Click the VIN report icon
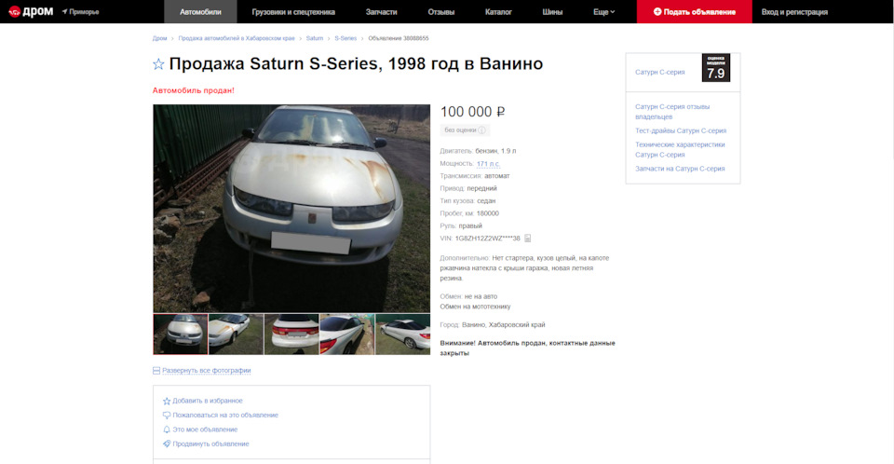Image resolution: width=894 pixels, height=464 pixels. point(528,238)
